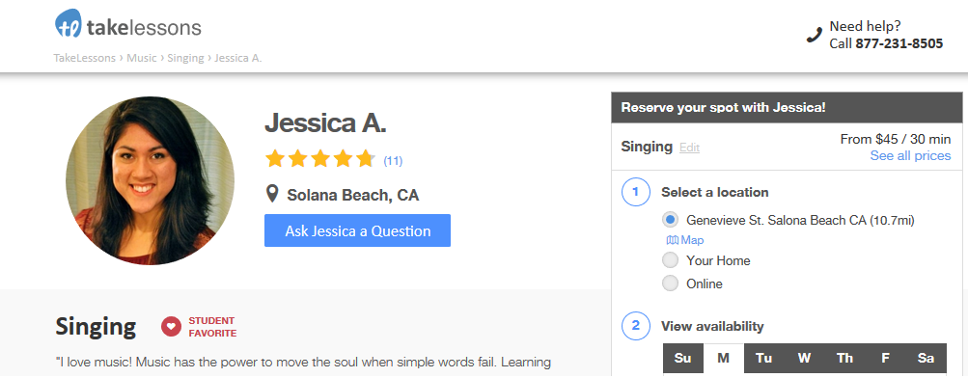Viewport: 968px width, 378px height.
Task: Click the Student Favorite heart badge
Action: pos(171,327)
